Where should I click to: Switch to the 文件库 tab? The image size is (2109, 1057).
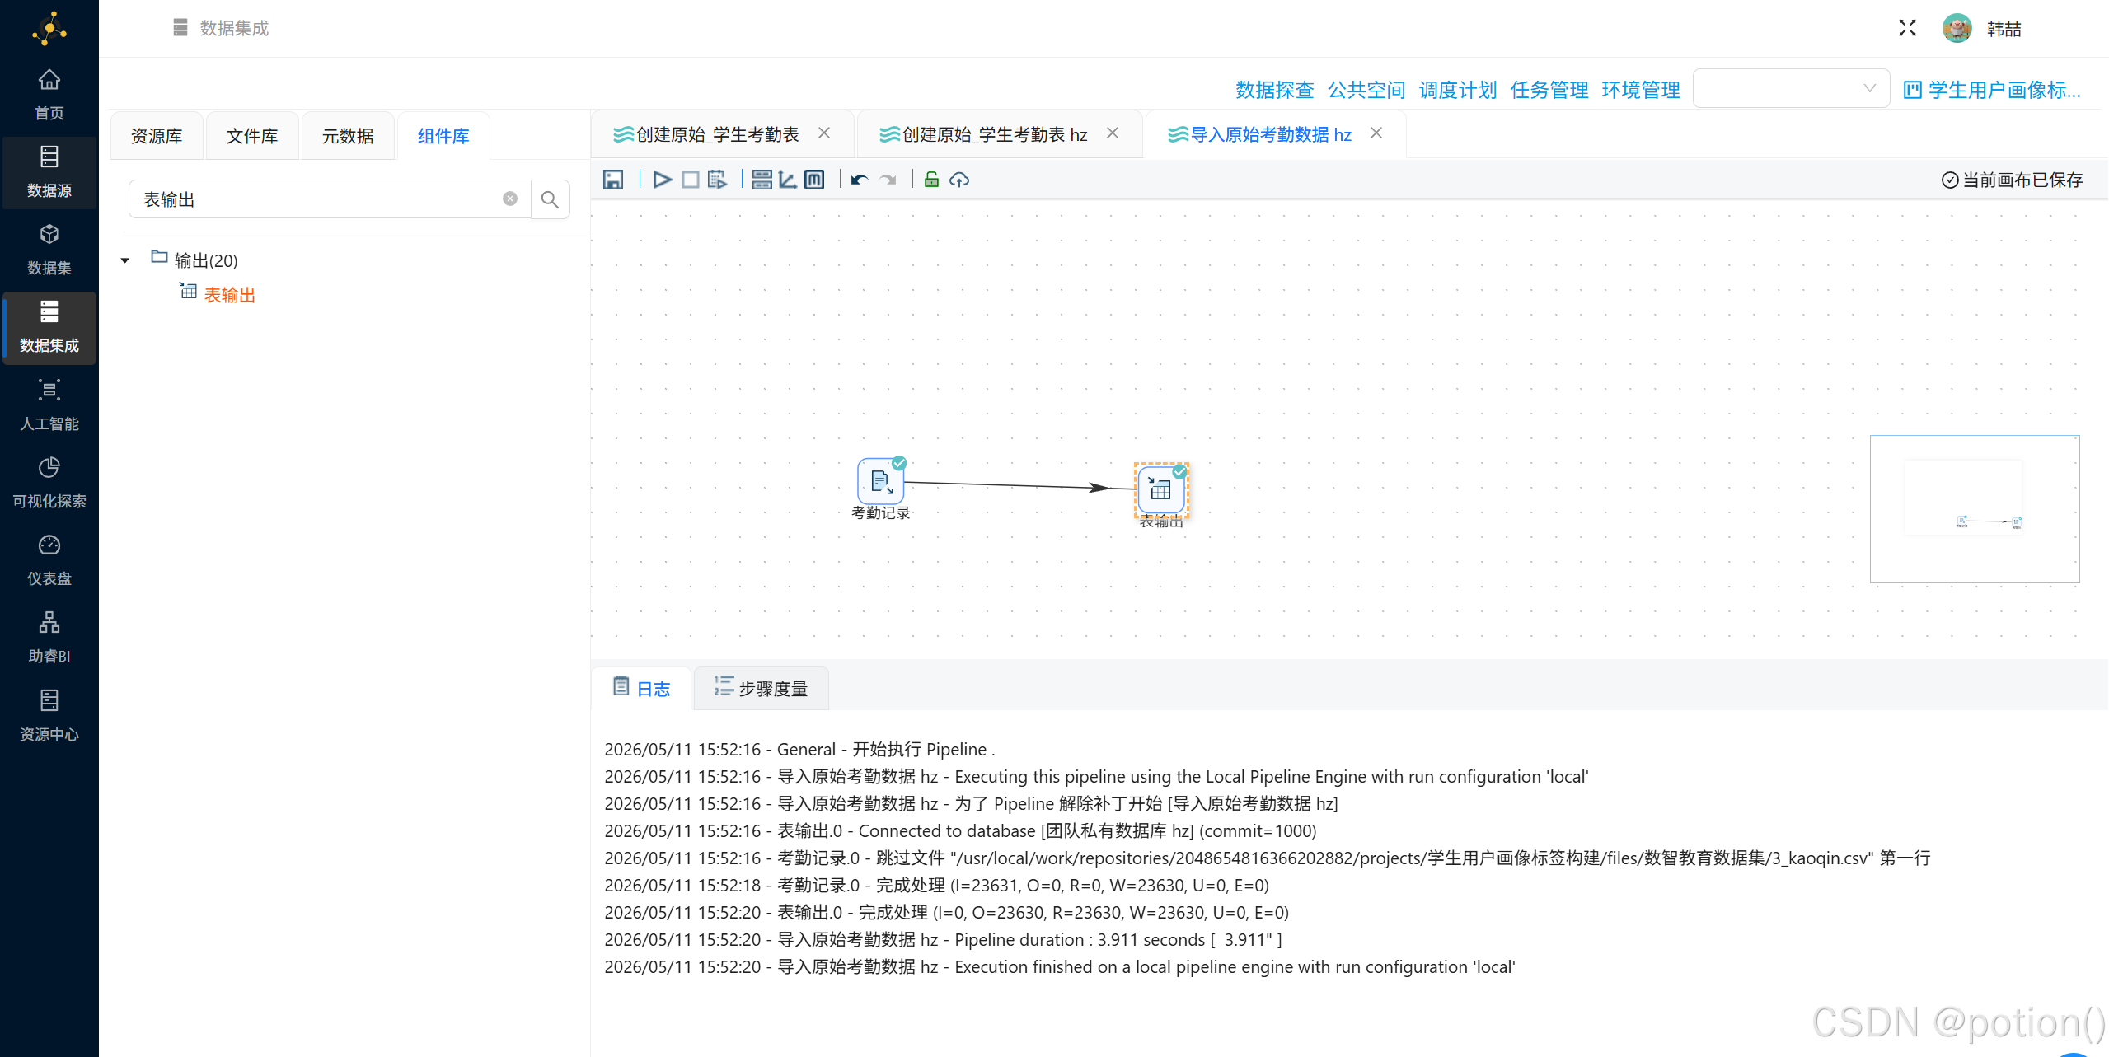(x=252, y=136)
